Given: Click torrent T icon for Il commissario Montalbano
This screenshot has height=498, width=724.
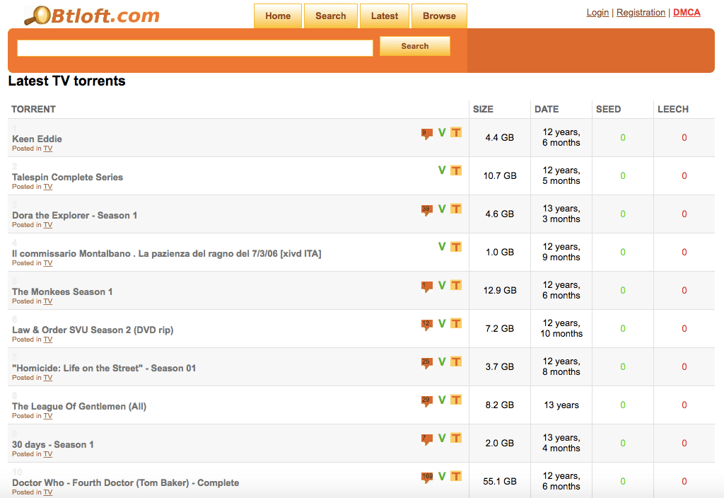Looking at the screenshot, I should tap(456, 247).
